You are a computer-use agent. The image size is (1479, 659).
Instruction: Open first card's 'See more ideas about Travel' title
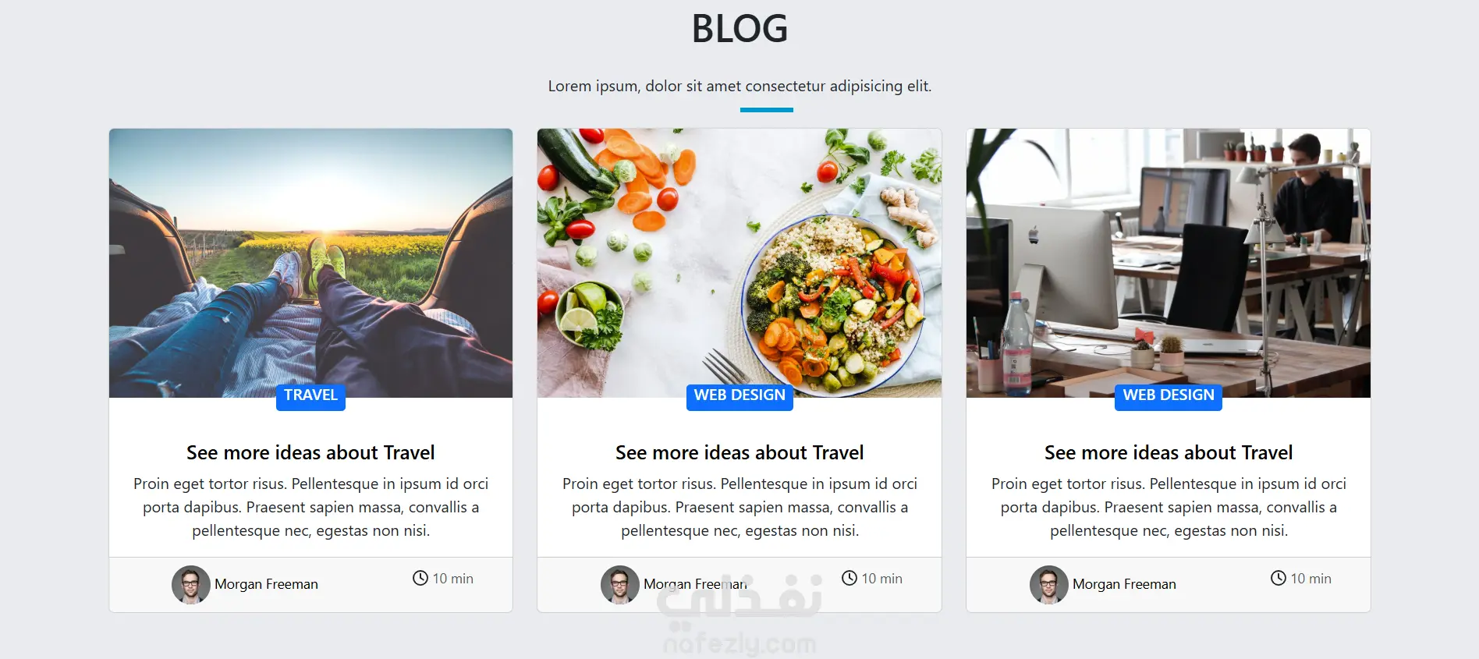click(x=310, y=453)
